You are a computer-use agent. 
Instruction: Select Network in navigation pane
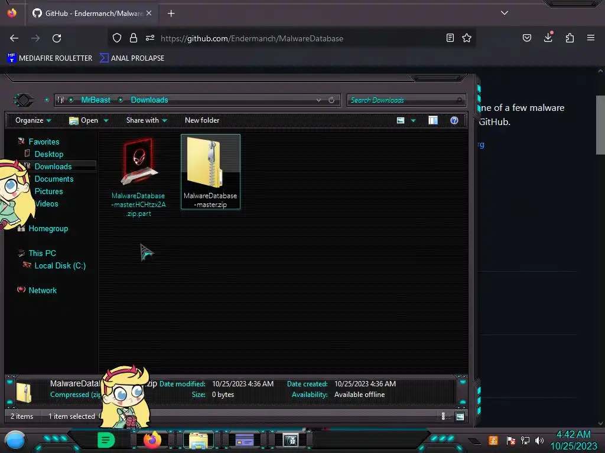click(43, 290)
